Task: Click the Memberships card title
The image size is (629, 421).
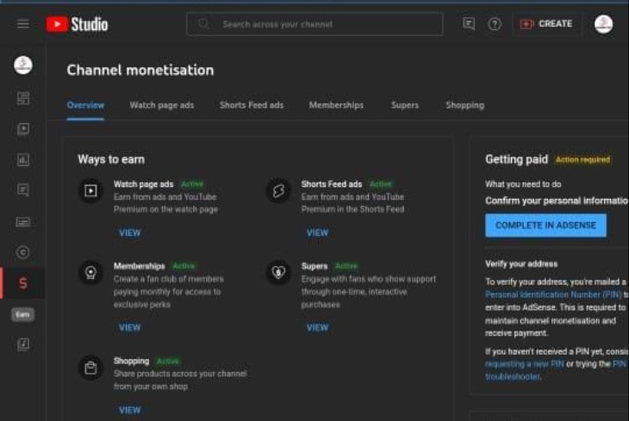Action: [x=140, y=266]
